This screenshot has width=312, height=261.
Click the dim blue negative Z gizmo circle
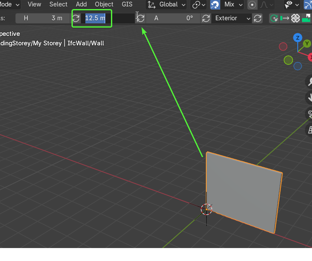[x=297, y=66]
